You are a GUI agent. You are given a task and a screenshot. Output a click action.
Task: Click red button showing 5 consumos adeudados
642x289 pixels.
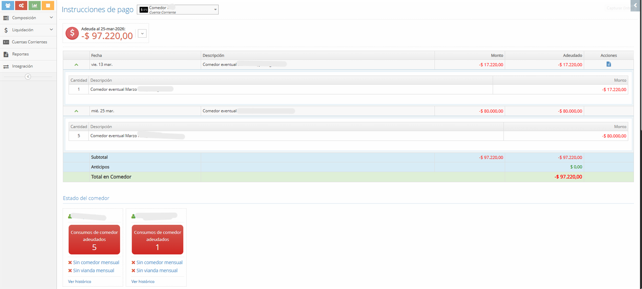(94, 240)
